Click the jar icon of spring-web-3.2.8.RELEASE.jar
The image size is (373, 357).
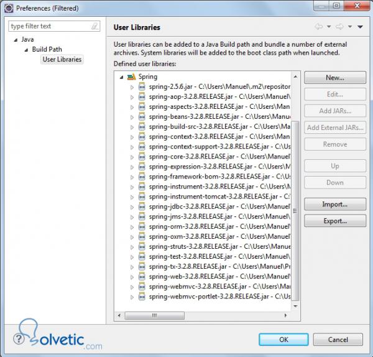click(x=142, y=277)
